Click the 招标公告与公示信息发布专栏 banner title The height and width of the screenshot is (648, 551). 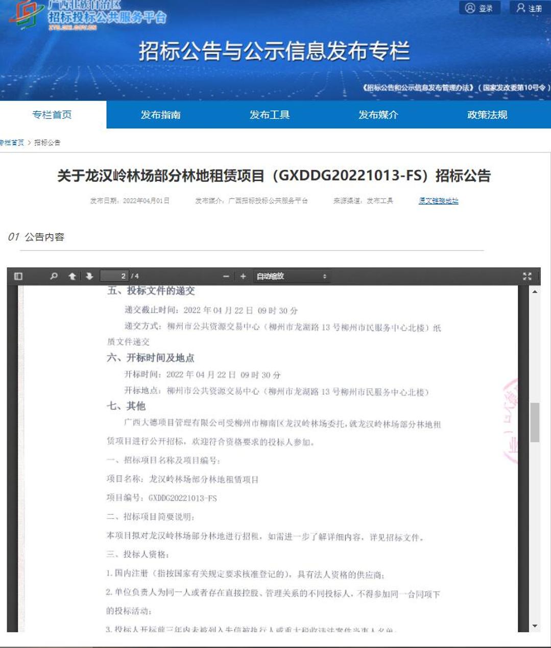point(274,52)
